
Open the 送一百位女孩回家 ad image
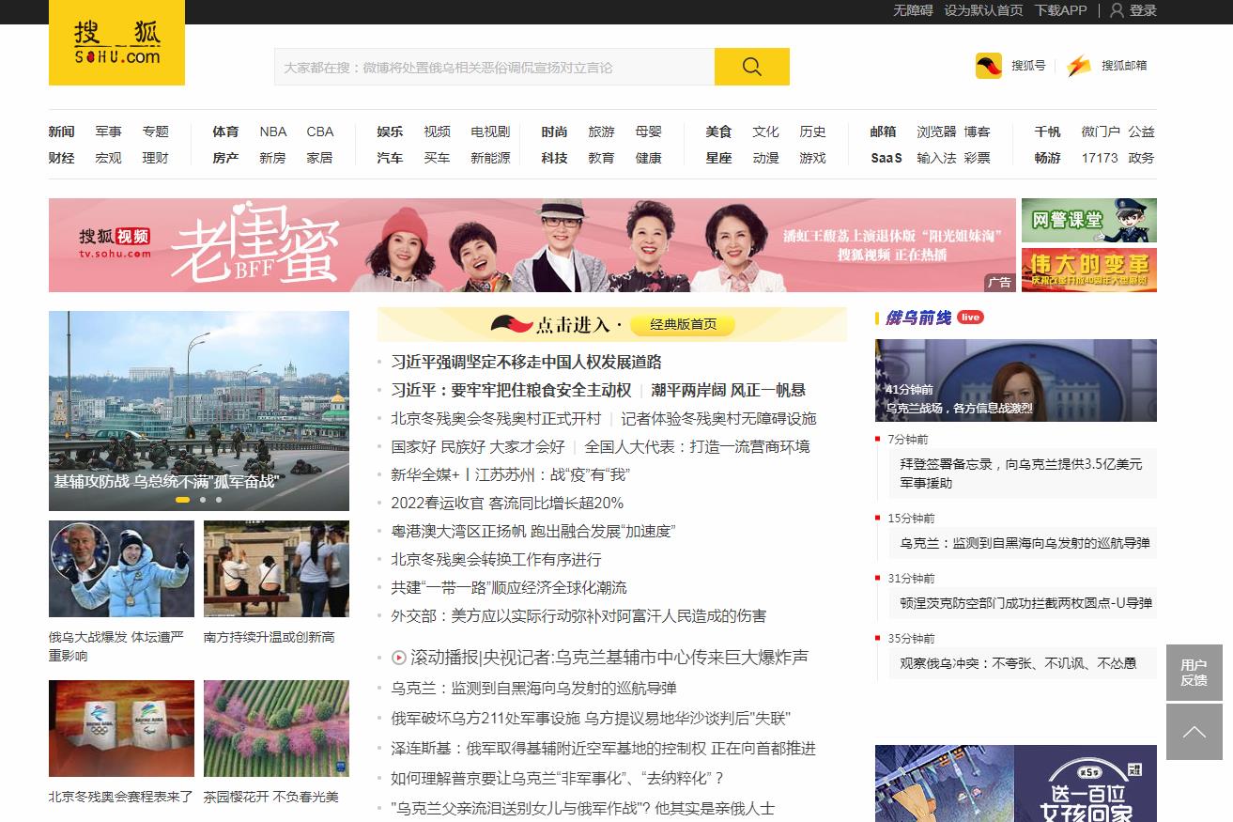(1016, 783)
